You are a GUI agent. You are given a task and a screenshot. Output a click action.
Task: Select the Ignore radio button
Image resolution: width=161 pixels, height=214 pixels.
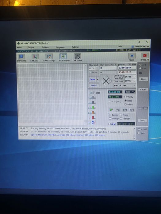click(x=110, y=115)
